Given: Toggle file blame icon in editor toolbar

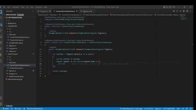Looking at the screenshot, I should click(x=184, y=11).
